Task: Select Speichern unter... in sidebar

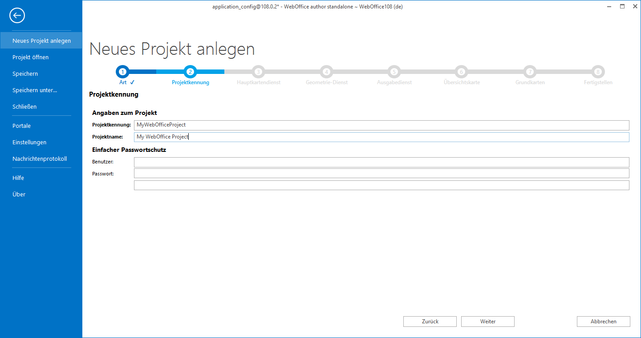Action: (35, 90)
